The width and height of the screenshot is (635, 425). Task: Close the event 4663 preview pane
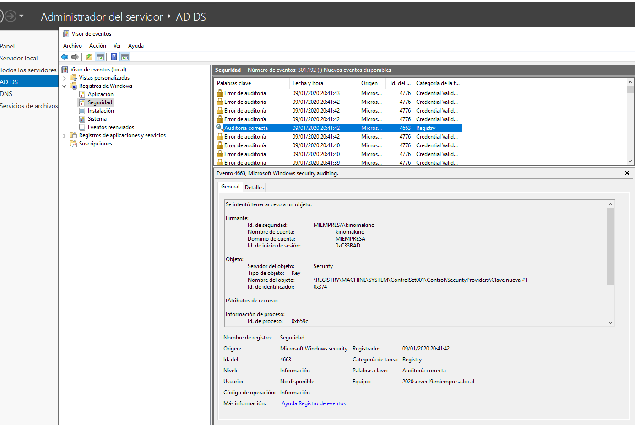[627, 173]
